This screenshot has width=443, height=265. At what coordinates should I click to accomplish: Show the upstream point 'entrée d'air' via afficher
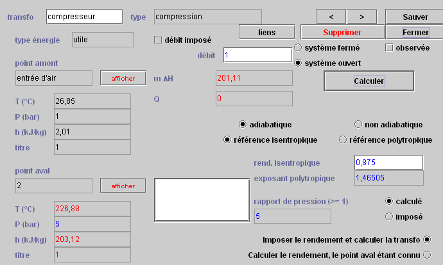click(123, 78)
